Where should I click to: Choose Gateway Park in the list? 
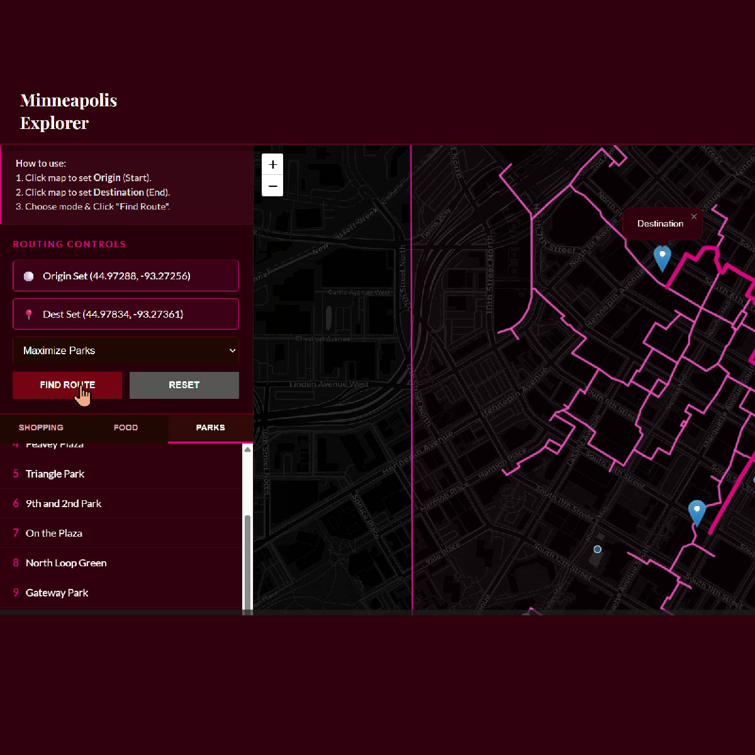click(57, 593)
